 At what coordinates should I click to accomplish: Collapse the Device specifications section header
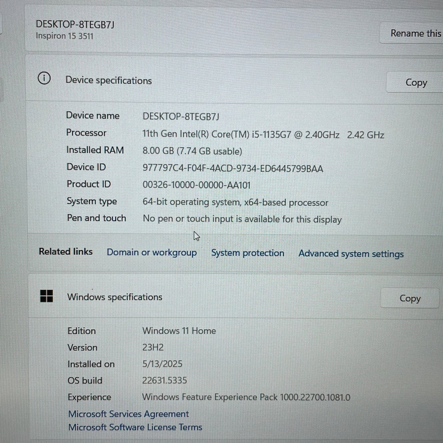[x=235, y=79]
